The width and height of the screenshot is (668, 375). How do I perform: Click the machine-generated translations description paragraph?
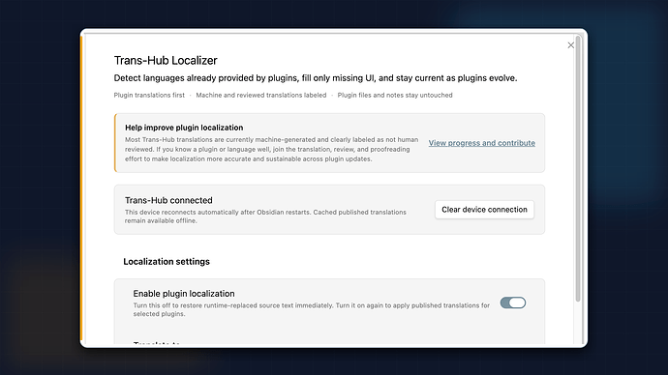coord(271,149)
